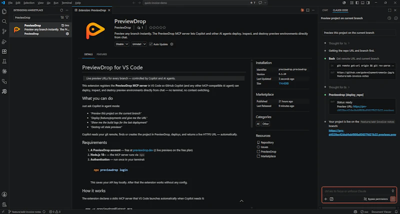Open the Issues resource link
The height and width of the screenshot is (214, 400).
264,147
